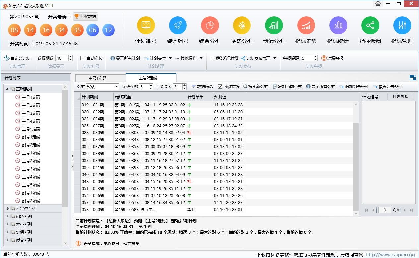Toggle the 群发QQ计划 checkbox

(x=212, y=58)
